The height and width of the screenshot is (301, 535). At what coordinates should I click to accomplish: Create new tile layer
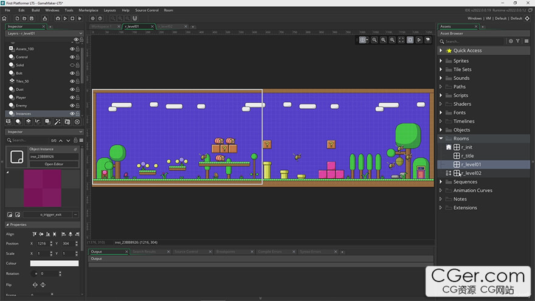click(28, 122)
